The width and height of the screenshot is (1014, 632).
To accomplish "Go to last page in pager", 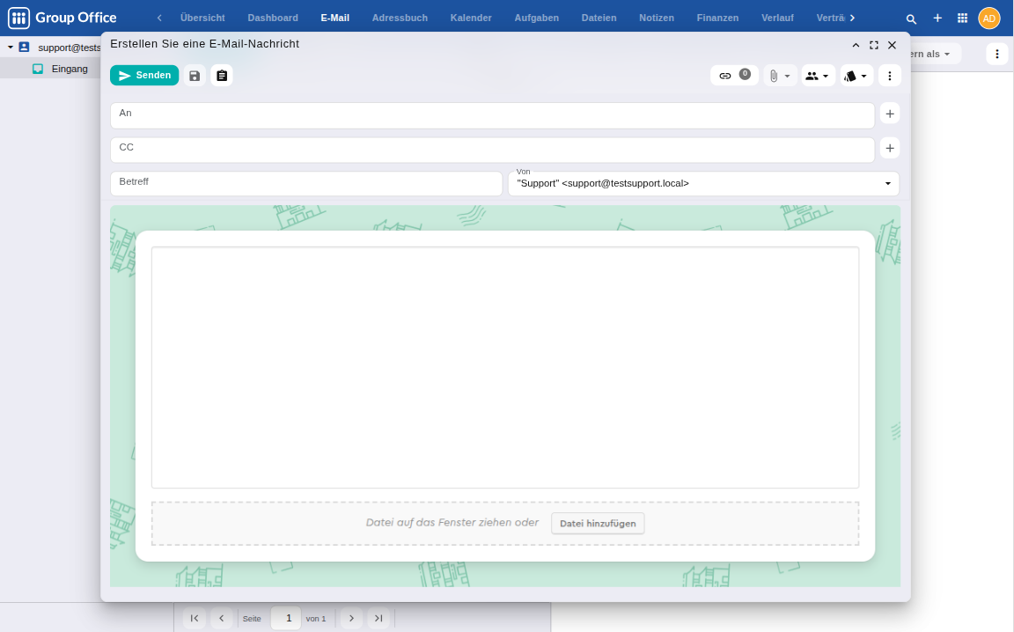I will point(378,619).
